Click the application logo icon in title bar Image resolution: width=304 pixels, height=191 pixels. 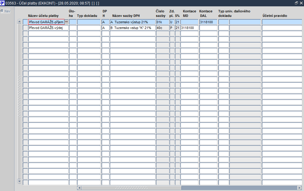[2, 3]
